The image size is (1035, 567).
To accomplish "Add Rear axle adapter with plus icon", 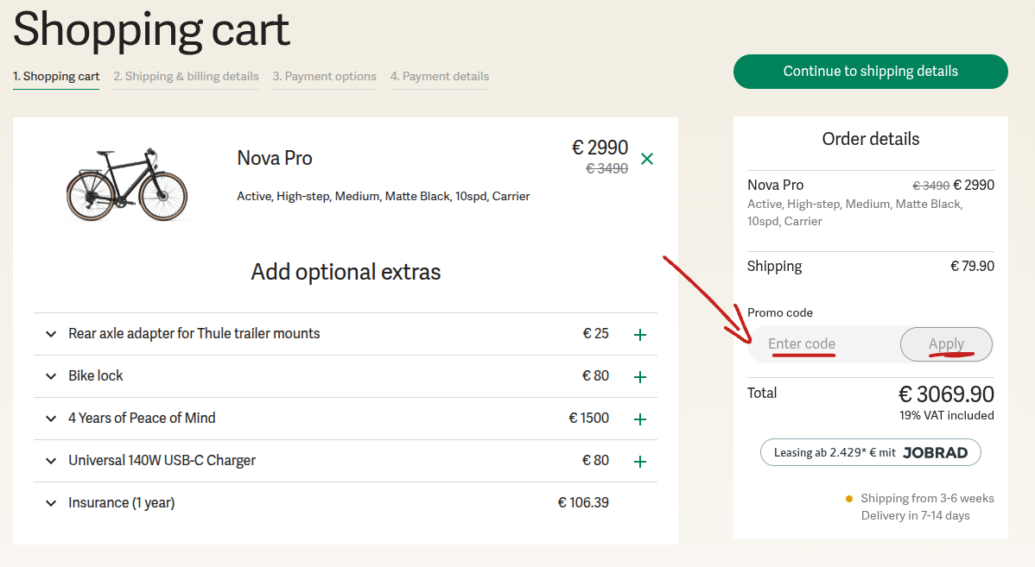I will click(x=640, y=335).
